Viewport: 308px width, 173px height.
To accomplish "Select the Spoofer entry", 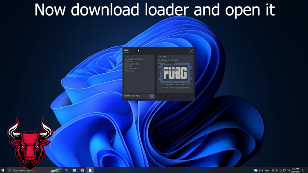I will [129, 66].
